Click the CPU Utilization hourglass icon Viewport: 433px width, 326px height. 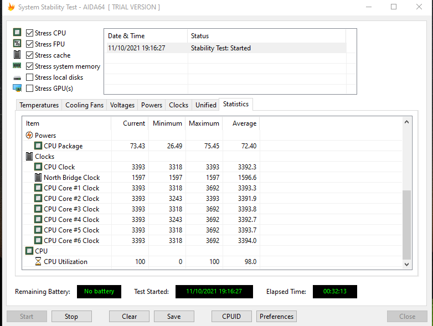[x=38, y=261]
